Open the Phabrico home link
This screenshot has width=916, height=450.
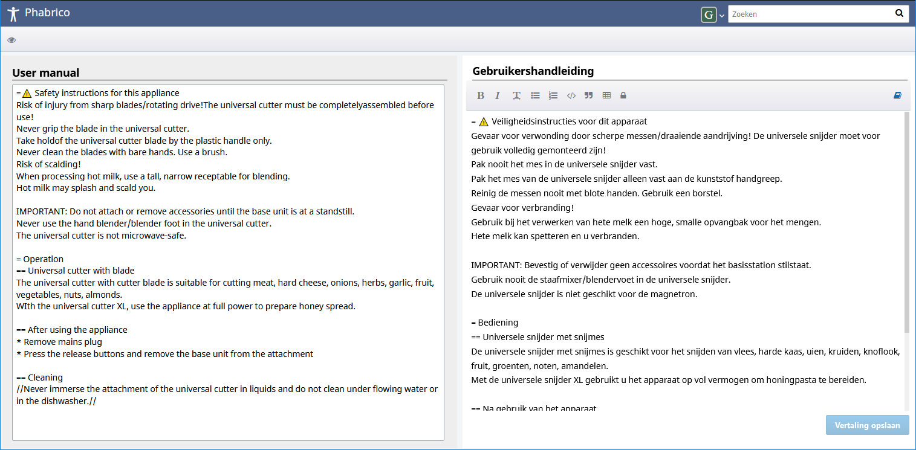47,13
